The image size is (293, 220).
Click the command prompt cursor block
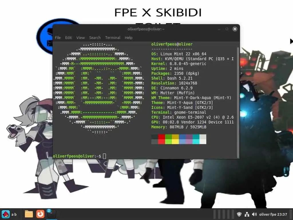tap(104, 156)
